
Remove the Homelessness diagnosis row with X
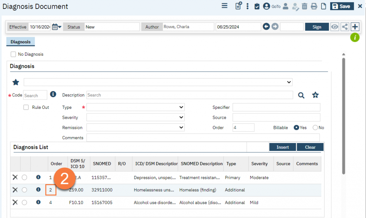click(x=15, y=190)
